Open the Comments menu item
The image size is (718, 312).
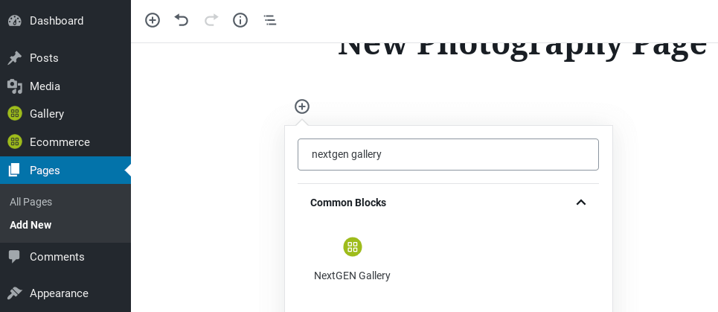pos(65,257)
